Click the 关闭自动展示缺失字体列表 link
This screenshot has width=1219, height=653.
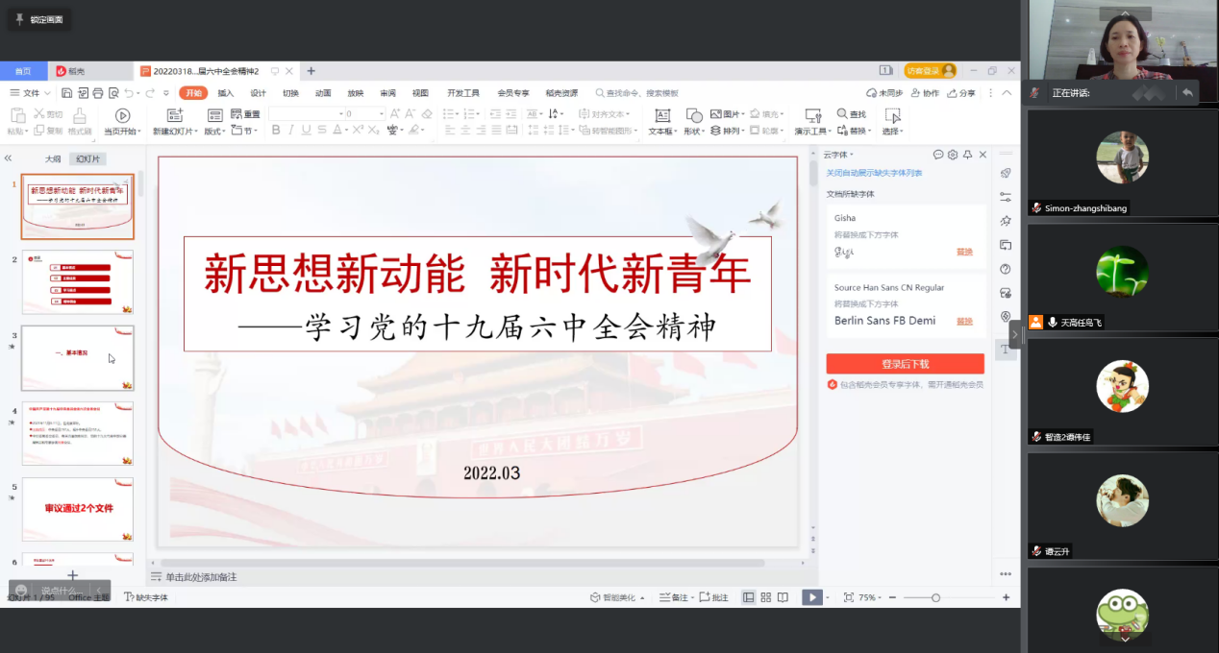point(874,173)
